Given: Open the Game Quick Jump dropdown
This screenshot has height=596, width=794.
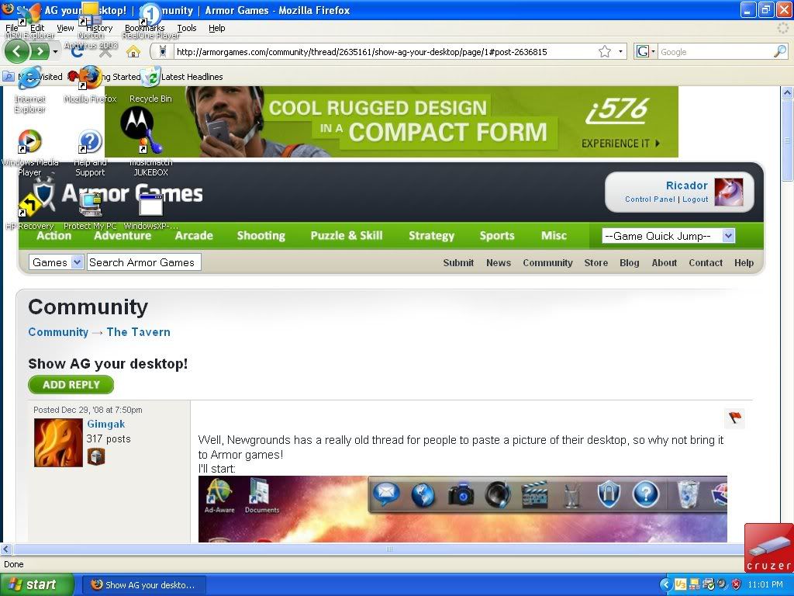Looking at the screenshot, I should click(x=668, y=236).
